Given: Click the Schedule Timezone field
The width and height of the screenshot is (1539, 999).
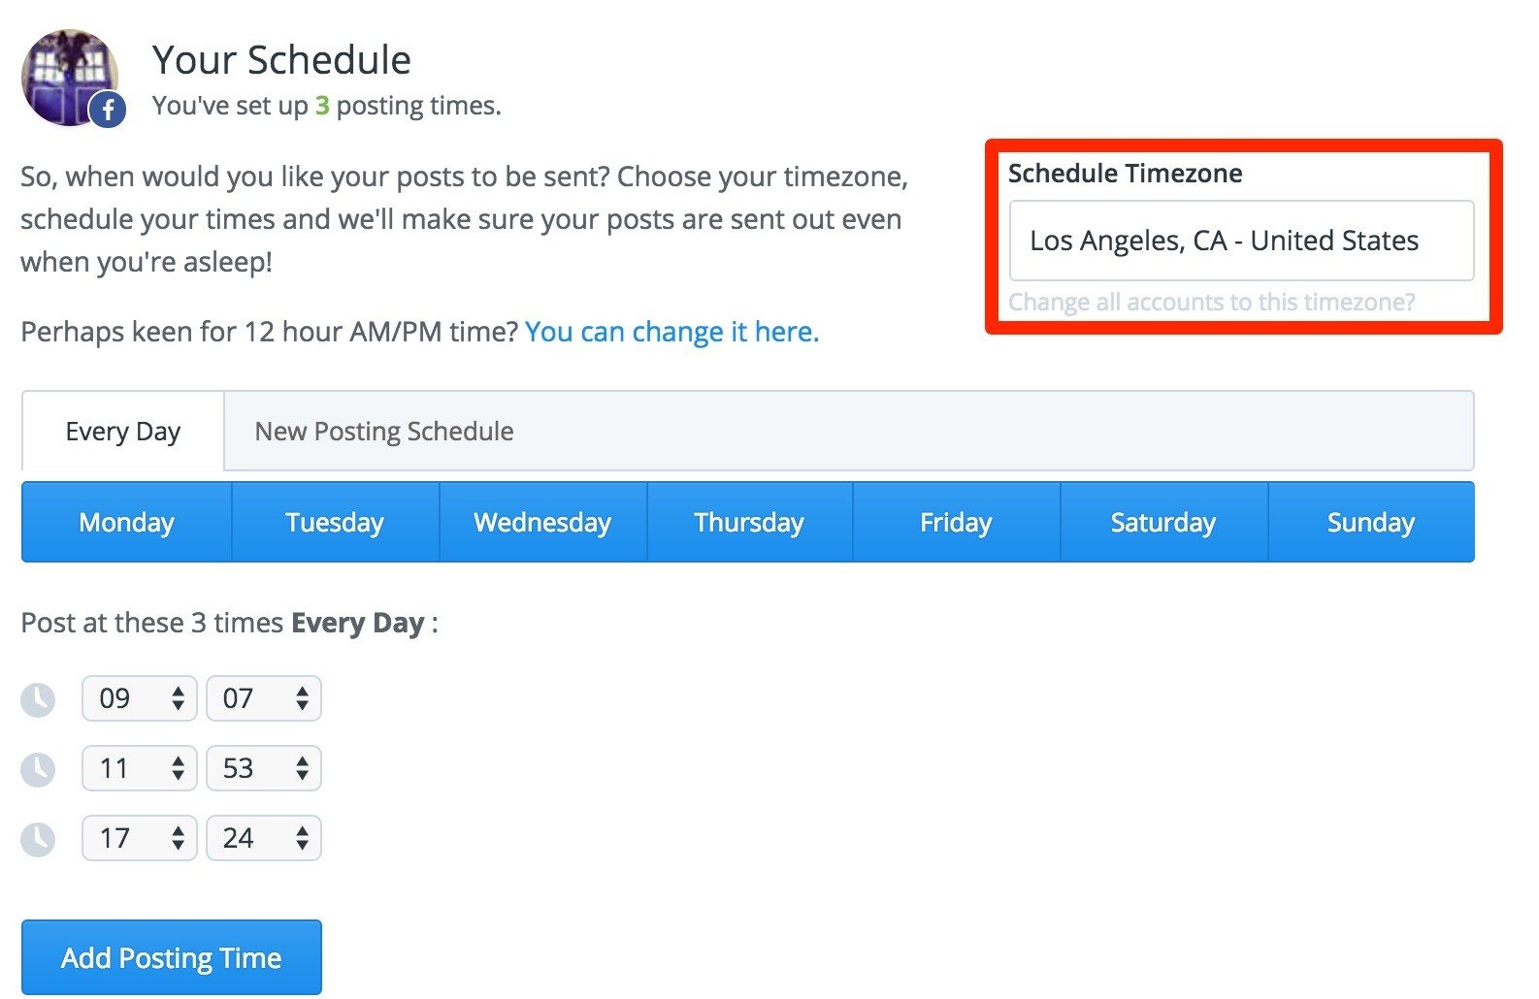Looking at the screenshot, I should point(1225,241).
